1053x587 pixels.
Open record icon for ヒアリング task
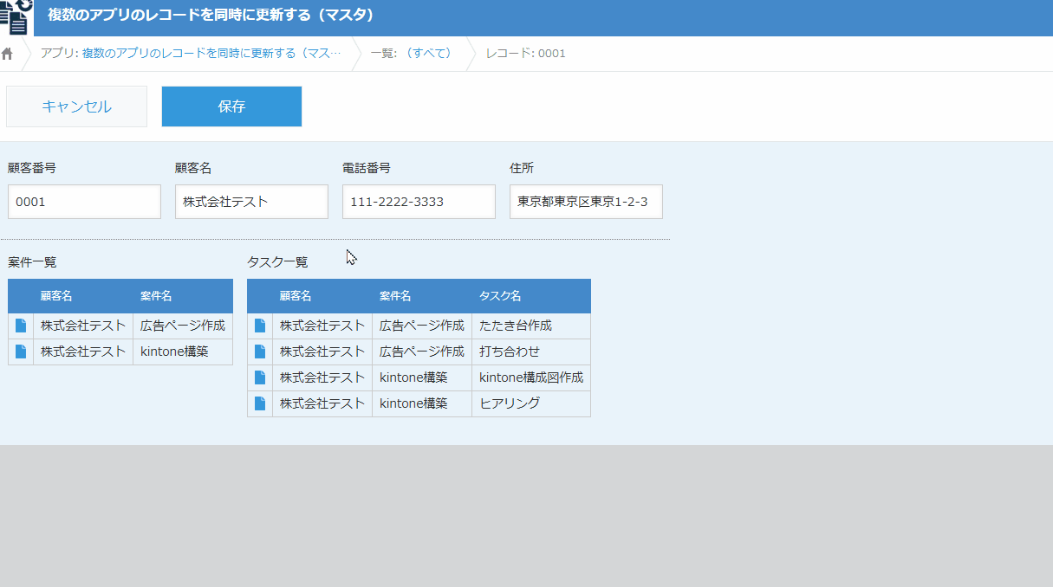pos(260,403)
